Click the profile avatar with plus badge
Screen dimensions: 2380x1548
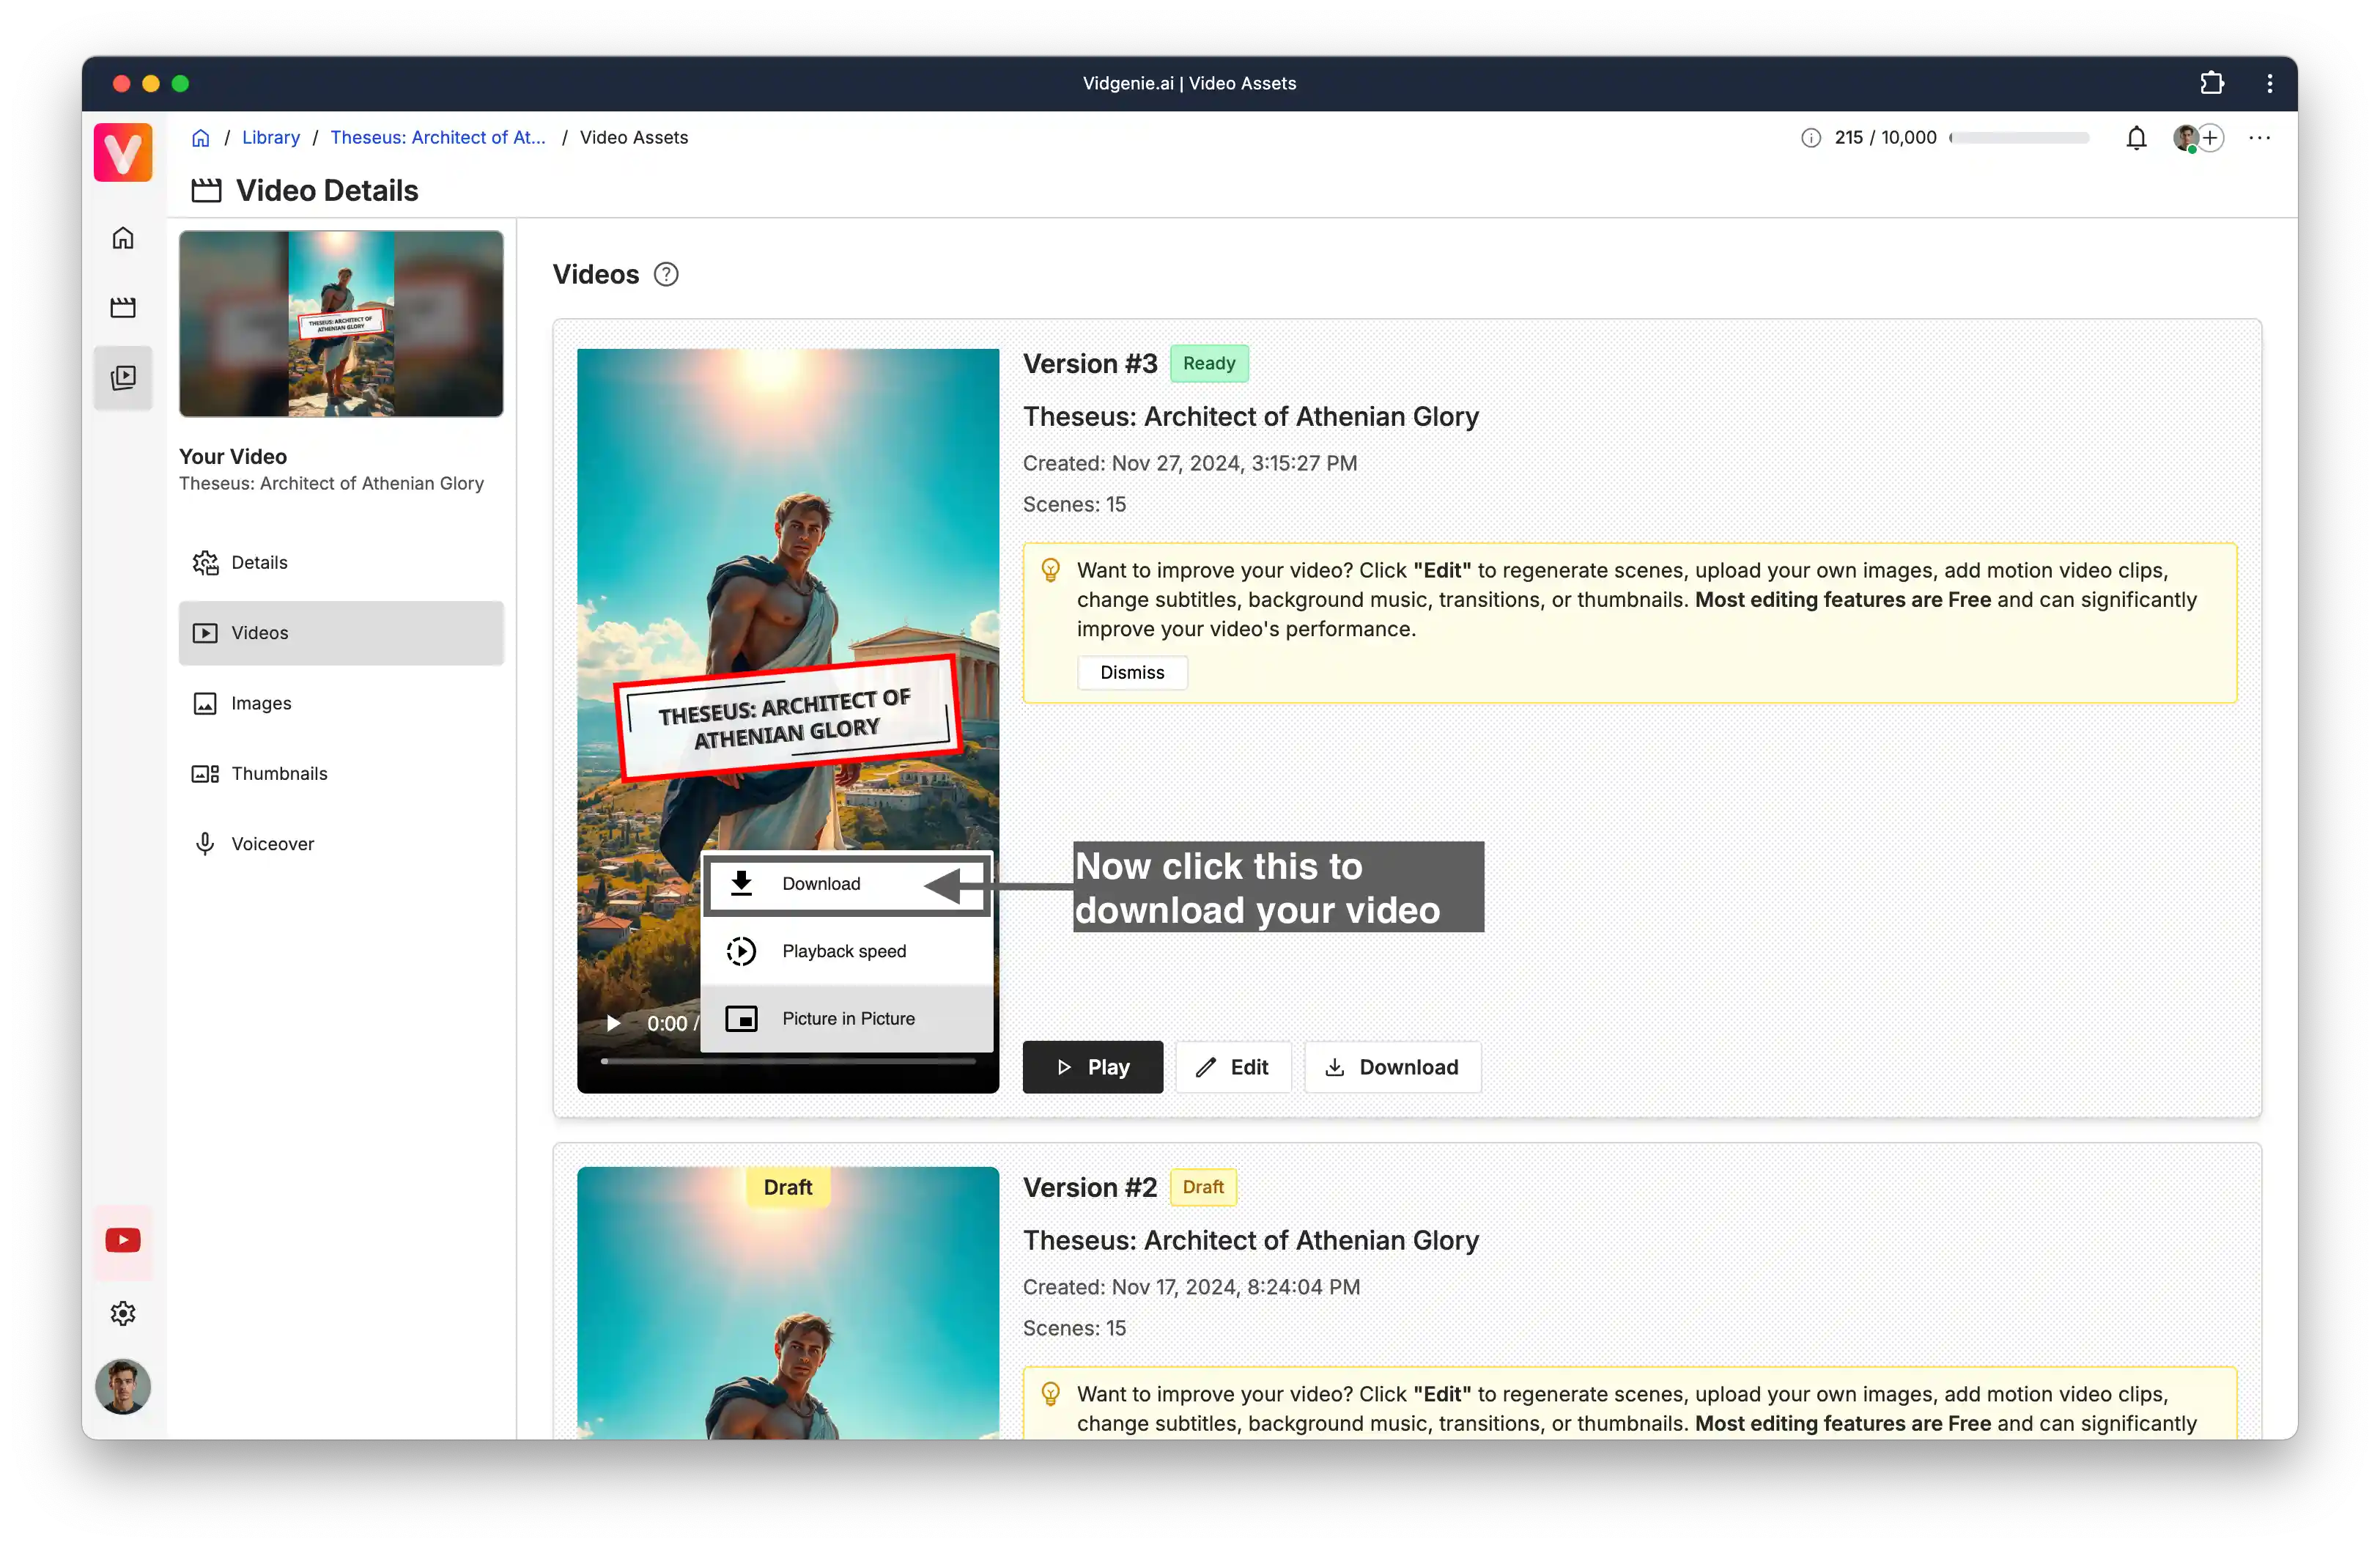(2198, 137)
